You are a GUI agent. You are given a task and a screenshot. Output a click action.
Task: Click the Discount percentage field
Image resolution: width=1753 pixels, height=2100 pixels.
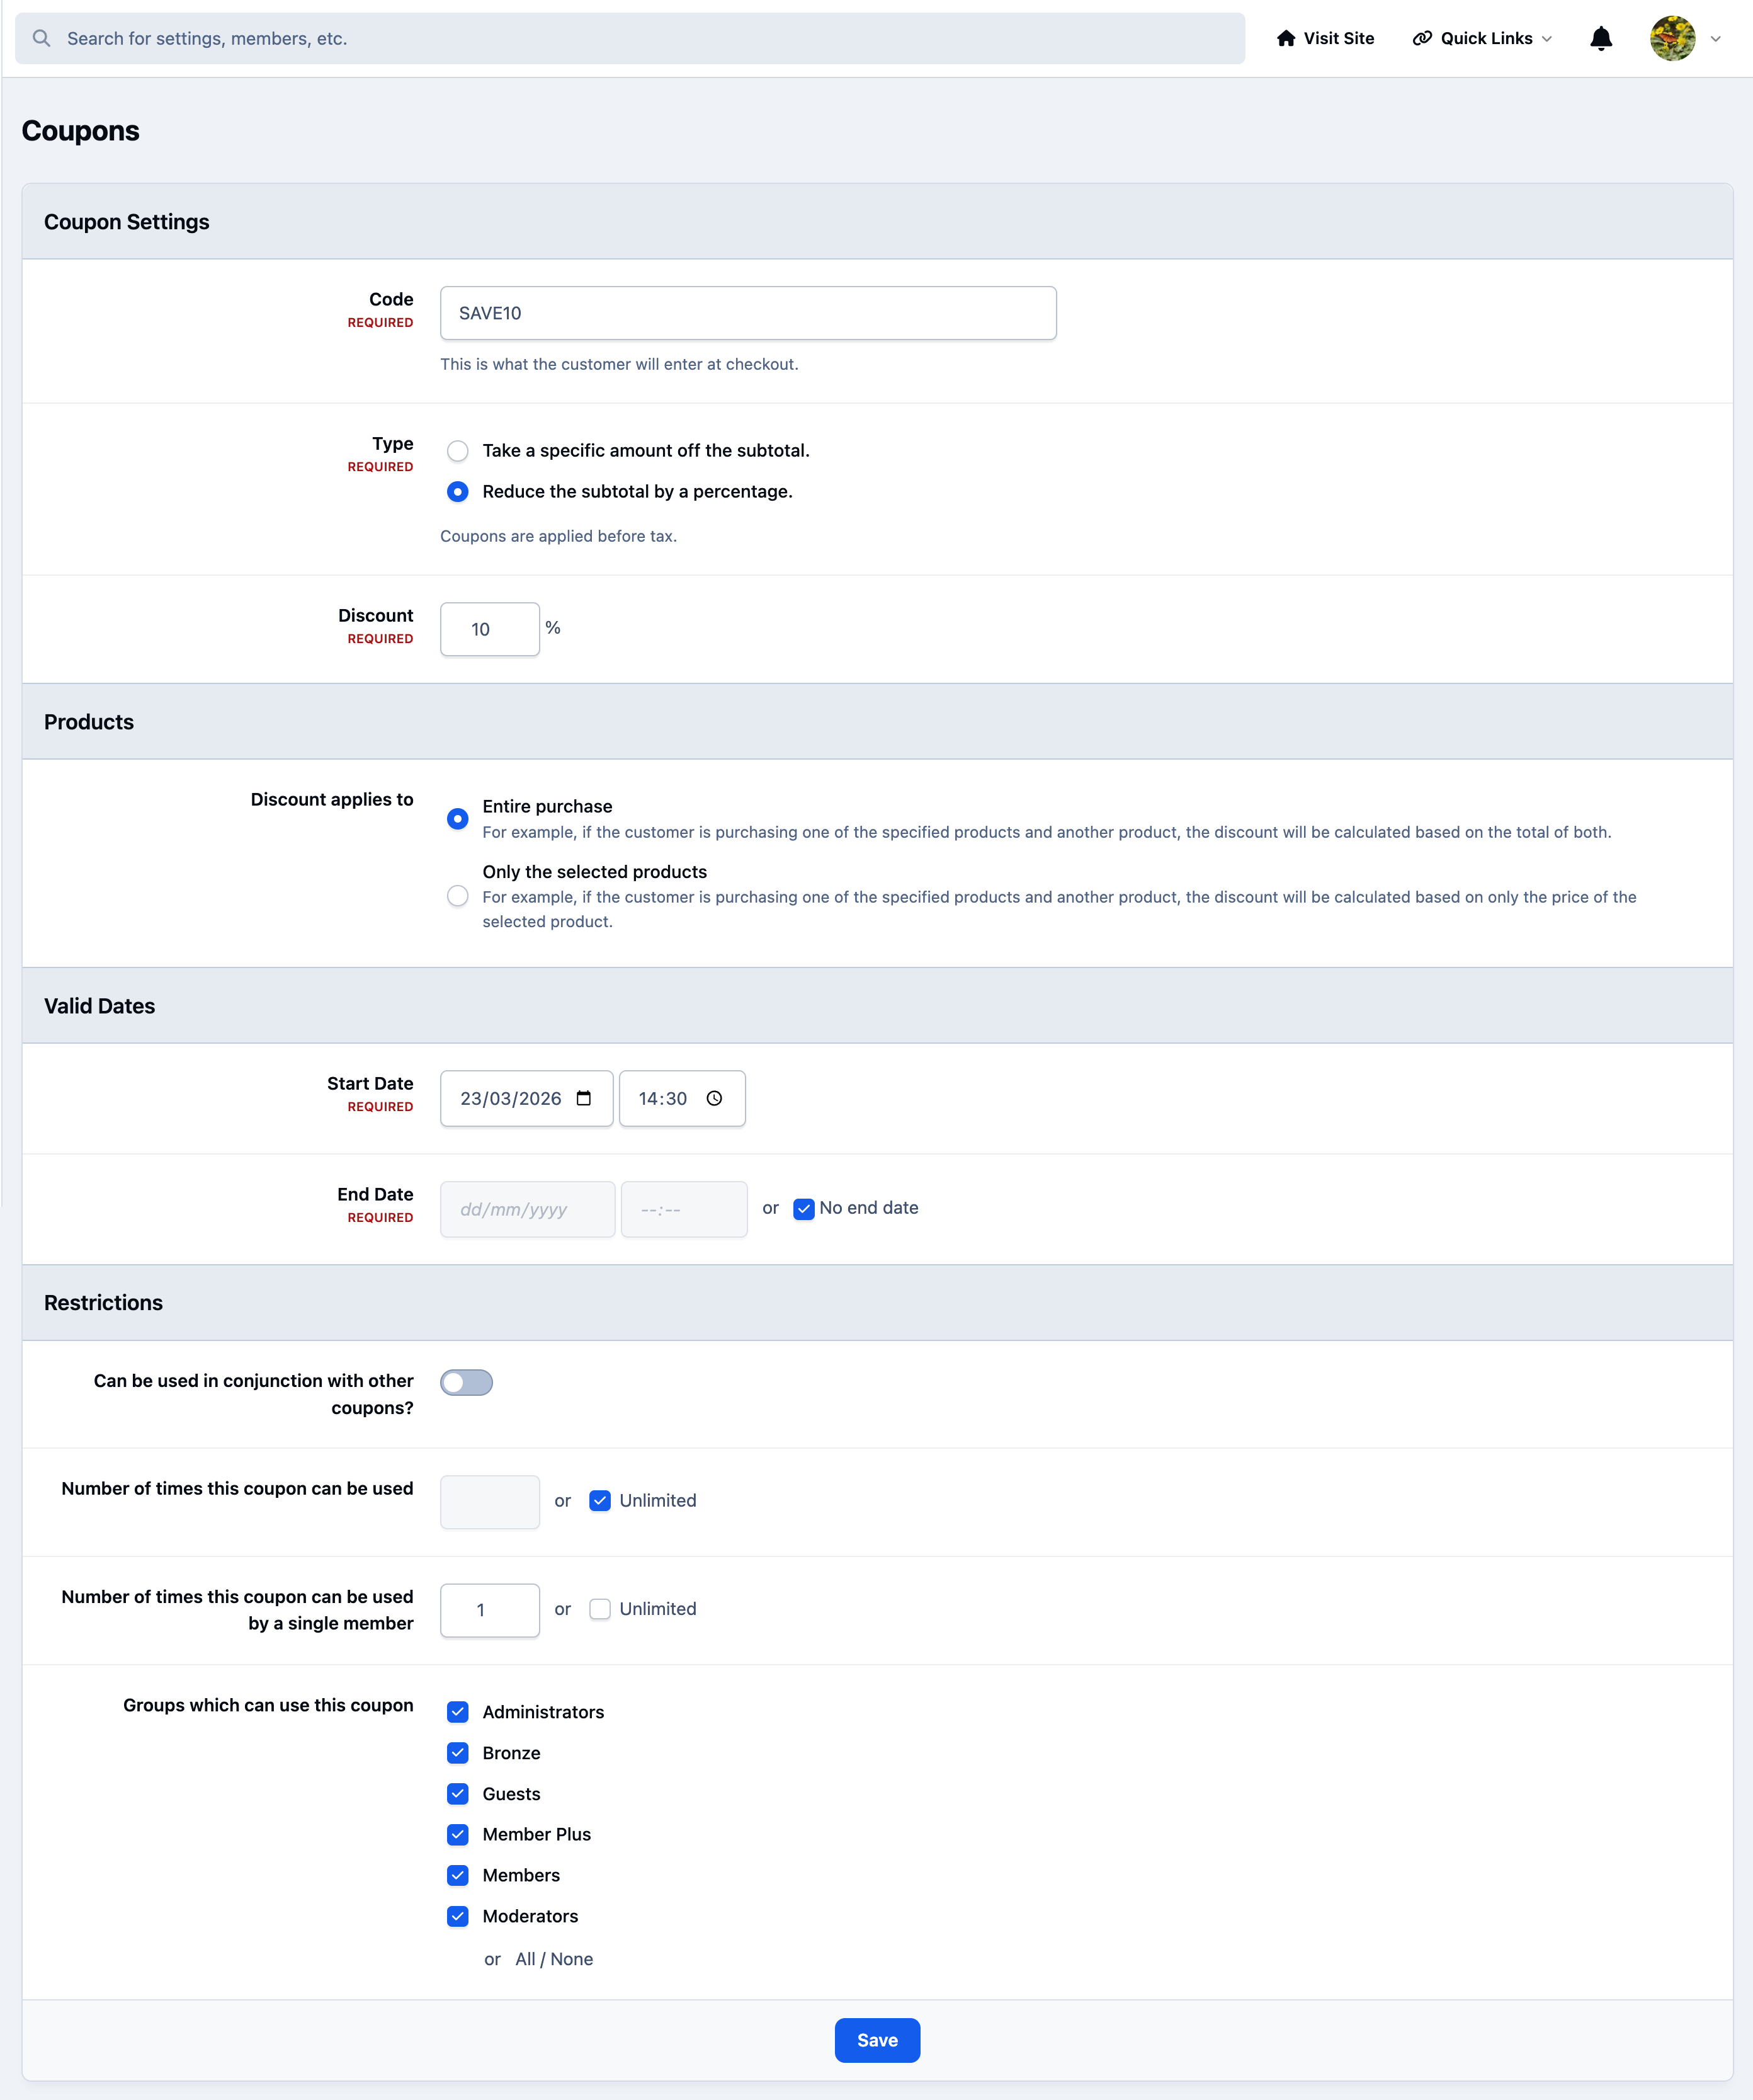coord(490,629)
